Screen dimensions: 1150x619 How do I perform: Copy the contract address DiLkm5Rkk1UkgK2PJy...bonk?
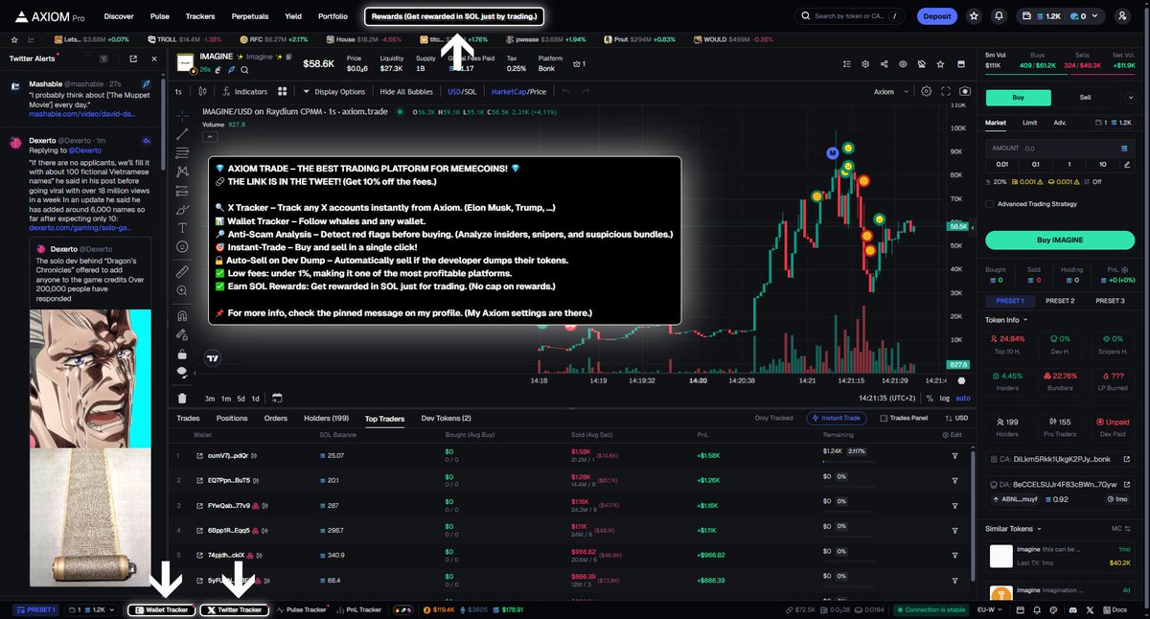(1062, 460)
